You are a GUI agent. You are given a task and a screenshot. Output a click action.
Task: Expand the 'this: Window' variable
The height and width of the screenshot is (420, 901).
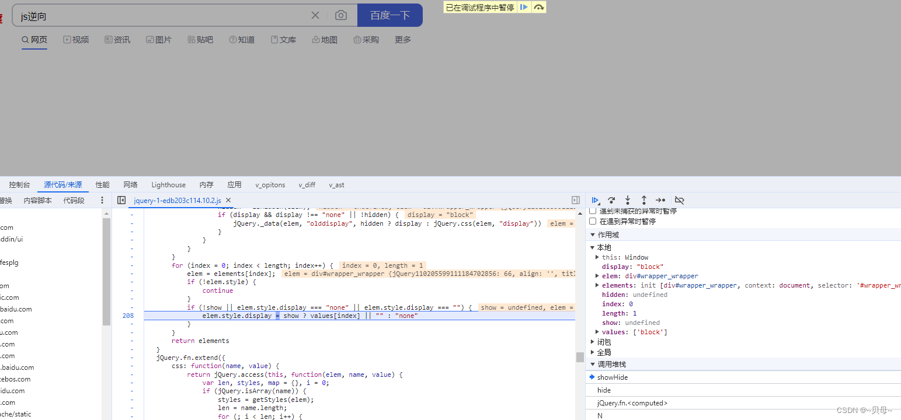click(x=597, y=257)
